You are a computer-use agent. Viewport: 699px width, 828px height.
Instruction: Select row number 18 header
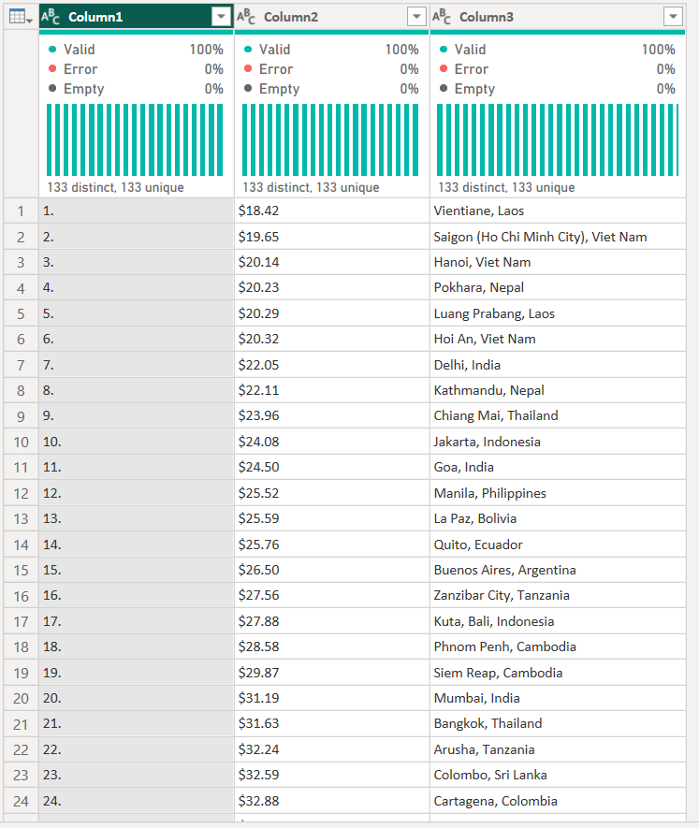click(21, 646)
